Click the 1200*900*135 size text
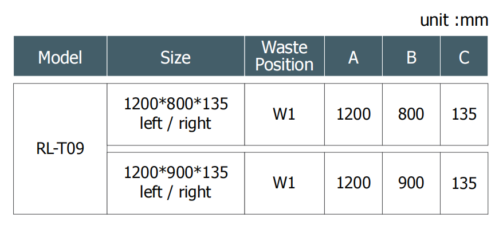499x241 pixels. click(176, 172)
